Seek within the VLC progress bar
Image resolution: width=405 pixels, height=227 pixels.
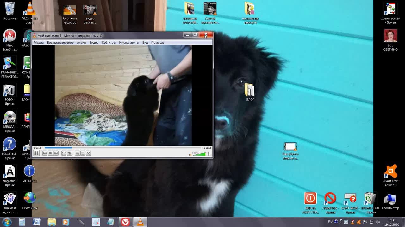(122, 148)
